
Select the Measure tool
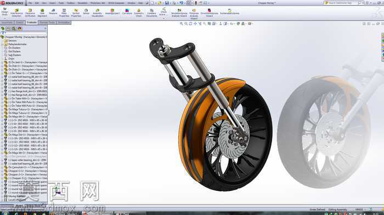click(x=53, y=12)
